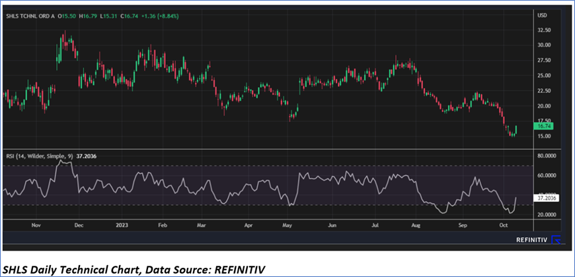The height and width of the screenshot is (277, 575).
Task: Select the May label on time axis
Action: 287,224
